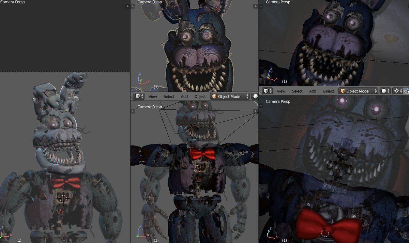Click 'Camera Persp' label in leftmost viewport
This screenshot has width=409, height=243.
(12, 2)
